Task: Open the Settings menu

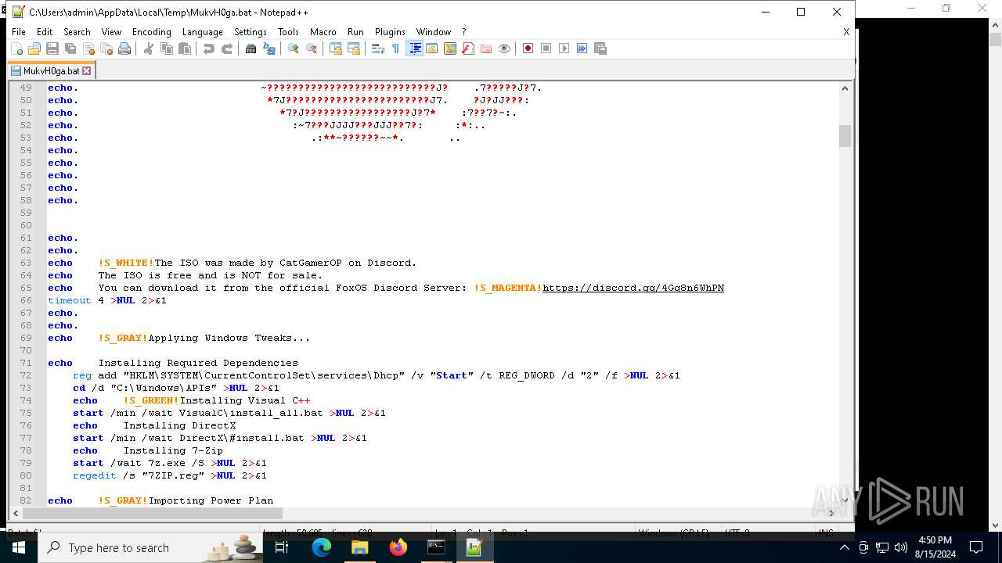Action: tap(250, 32)
